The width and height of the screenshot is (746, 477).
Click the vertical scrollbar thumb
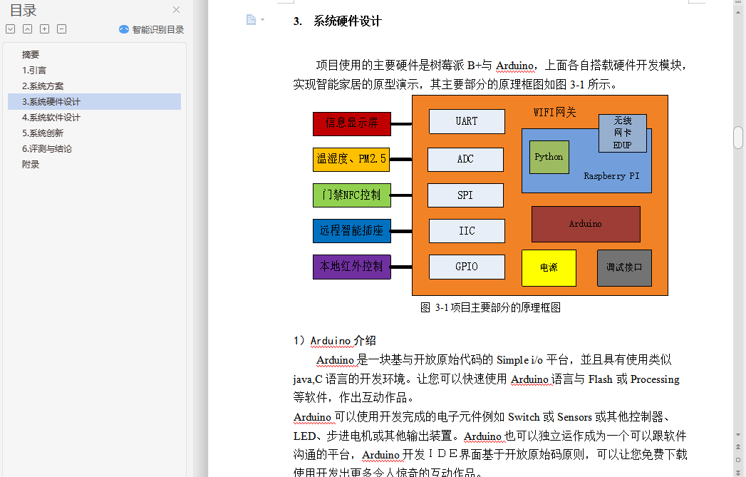pos(738,138)
